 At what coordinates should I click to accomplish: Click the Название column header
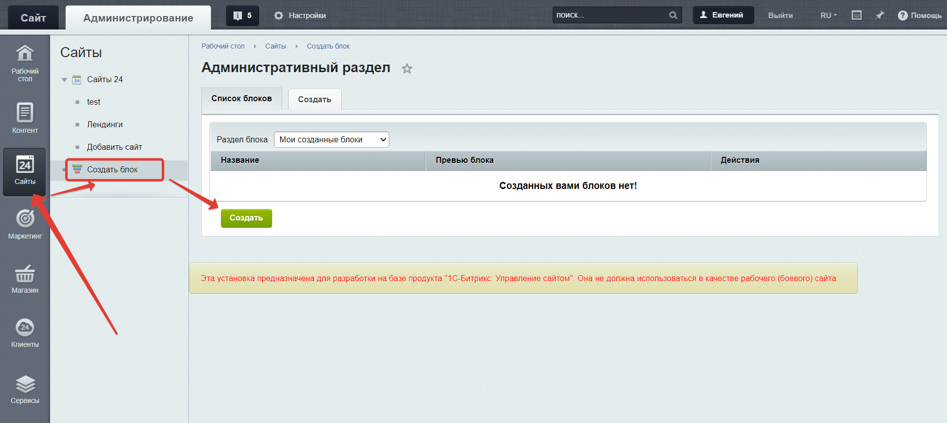(x=318, y=160)
